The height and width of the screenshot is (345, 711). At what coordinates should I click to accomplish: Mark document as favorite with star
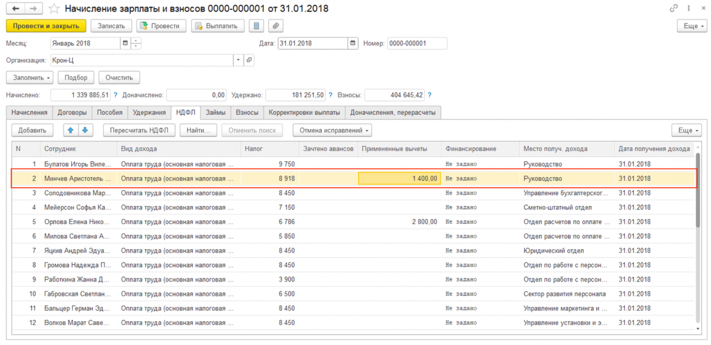pyautogui.click(x=54, y=8)
